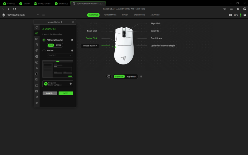Select the Keyboard Function icon in sidebar
The image size is (248, 155).
37,39
